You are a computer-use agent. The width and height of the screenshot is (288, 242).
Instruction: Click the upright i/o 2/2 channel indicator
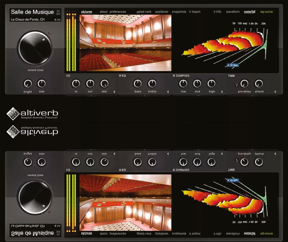tap(58, 12)
